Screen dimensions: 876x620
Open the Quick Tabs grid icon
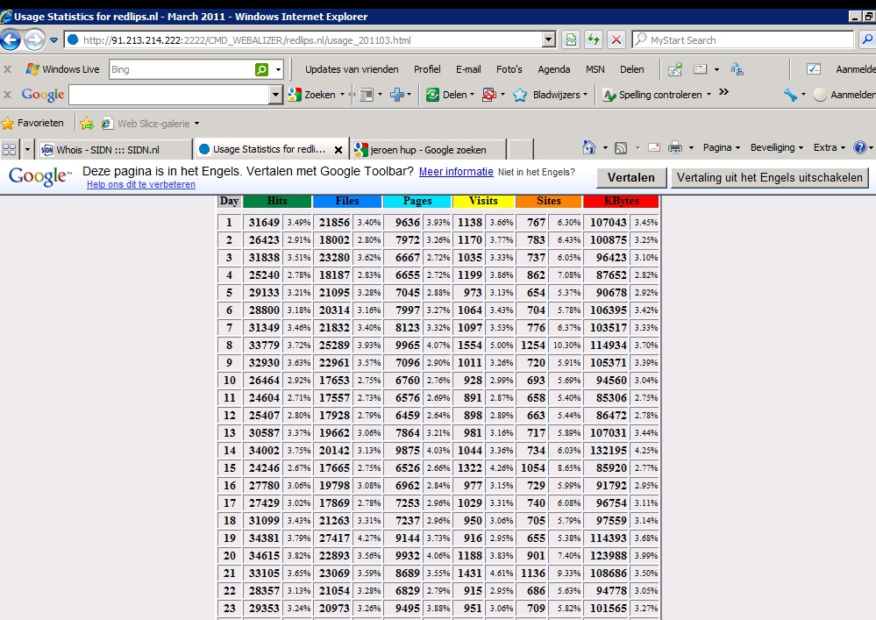pos(10,150)
